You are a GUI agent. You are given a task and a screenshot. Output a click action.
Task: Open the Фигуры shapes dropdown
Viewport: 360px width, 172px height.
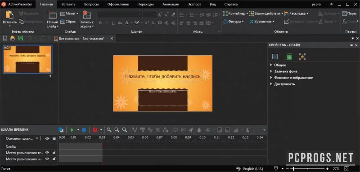click(x=234, y=22)
